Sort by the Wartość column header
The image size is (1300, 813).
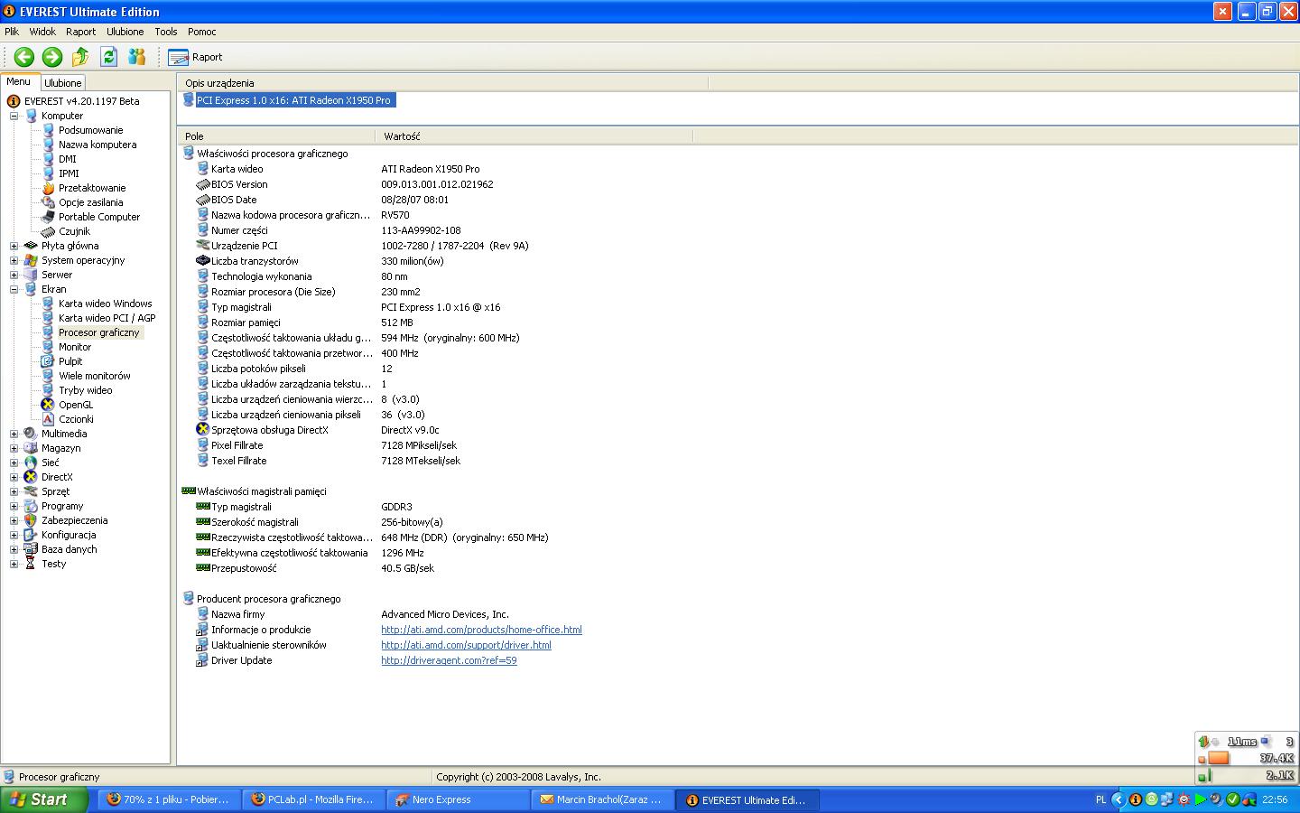534,136
